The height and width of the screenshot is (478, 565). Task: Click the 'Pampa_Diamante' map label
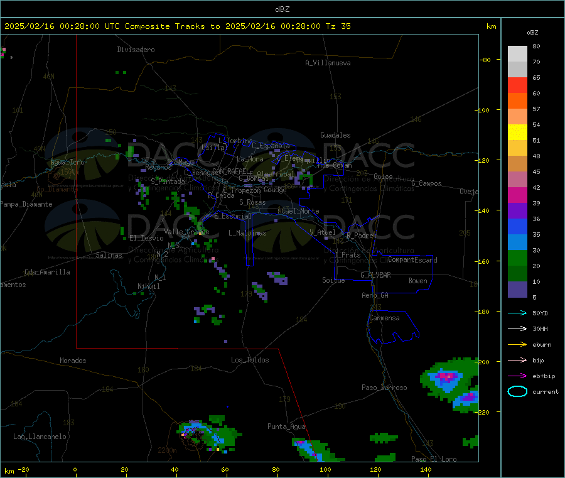26,204
